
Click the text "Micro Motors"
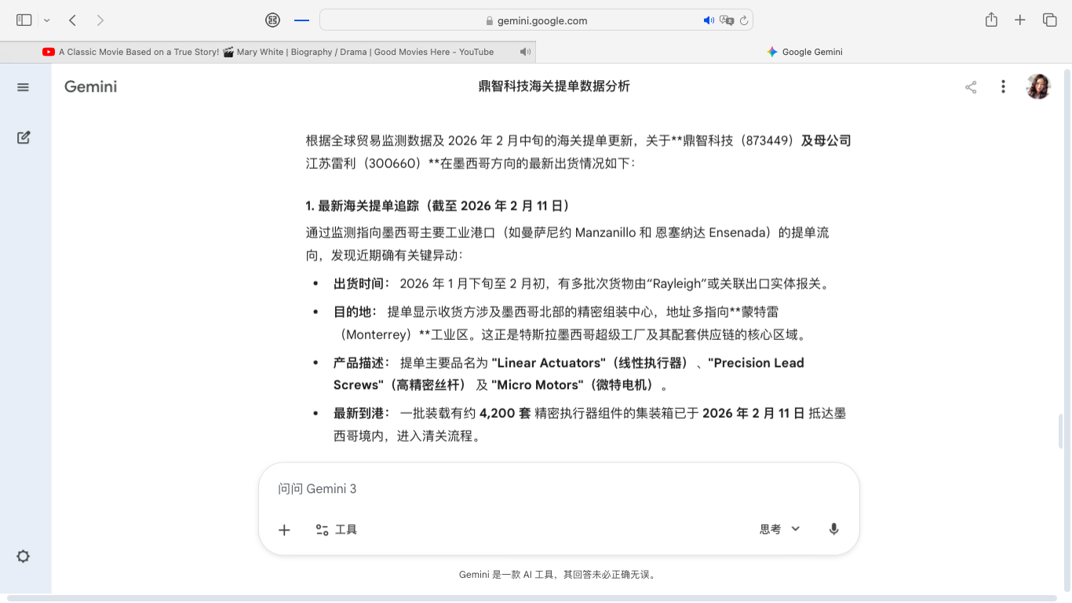pyautogui.click(x=538, y=386)
